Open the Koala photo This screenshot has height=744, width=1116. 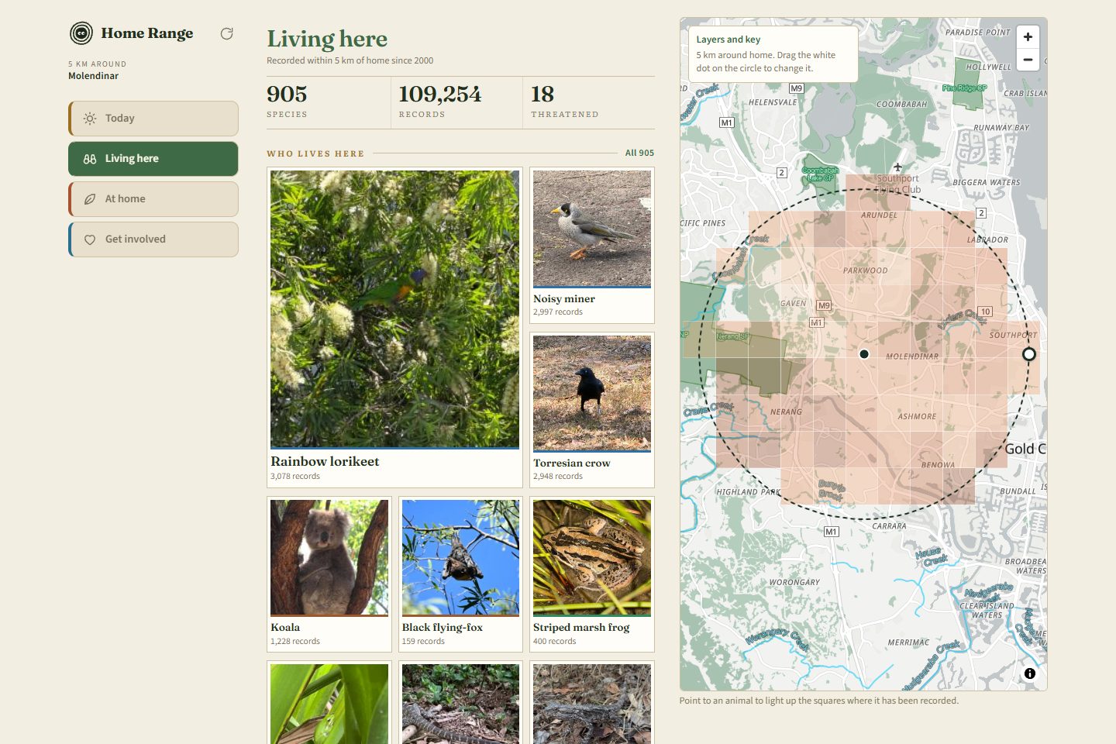coord(329,557)
